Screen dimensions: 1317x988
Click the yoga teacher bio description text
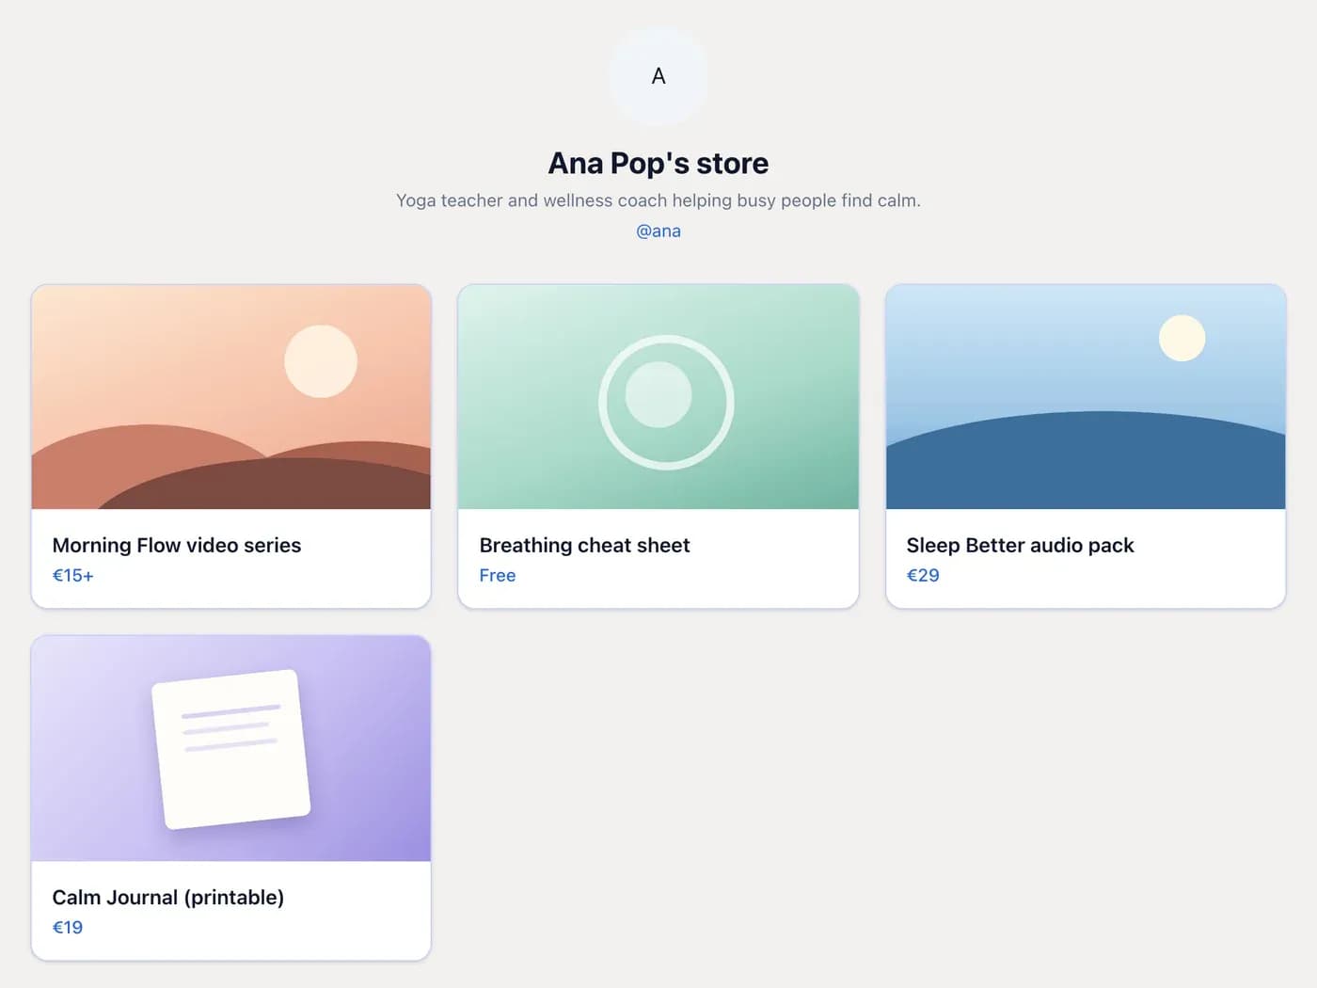click(658, 200)
